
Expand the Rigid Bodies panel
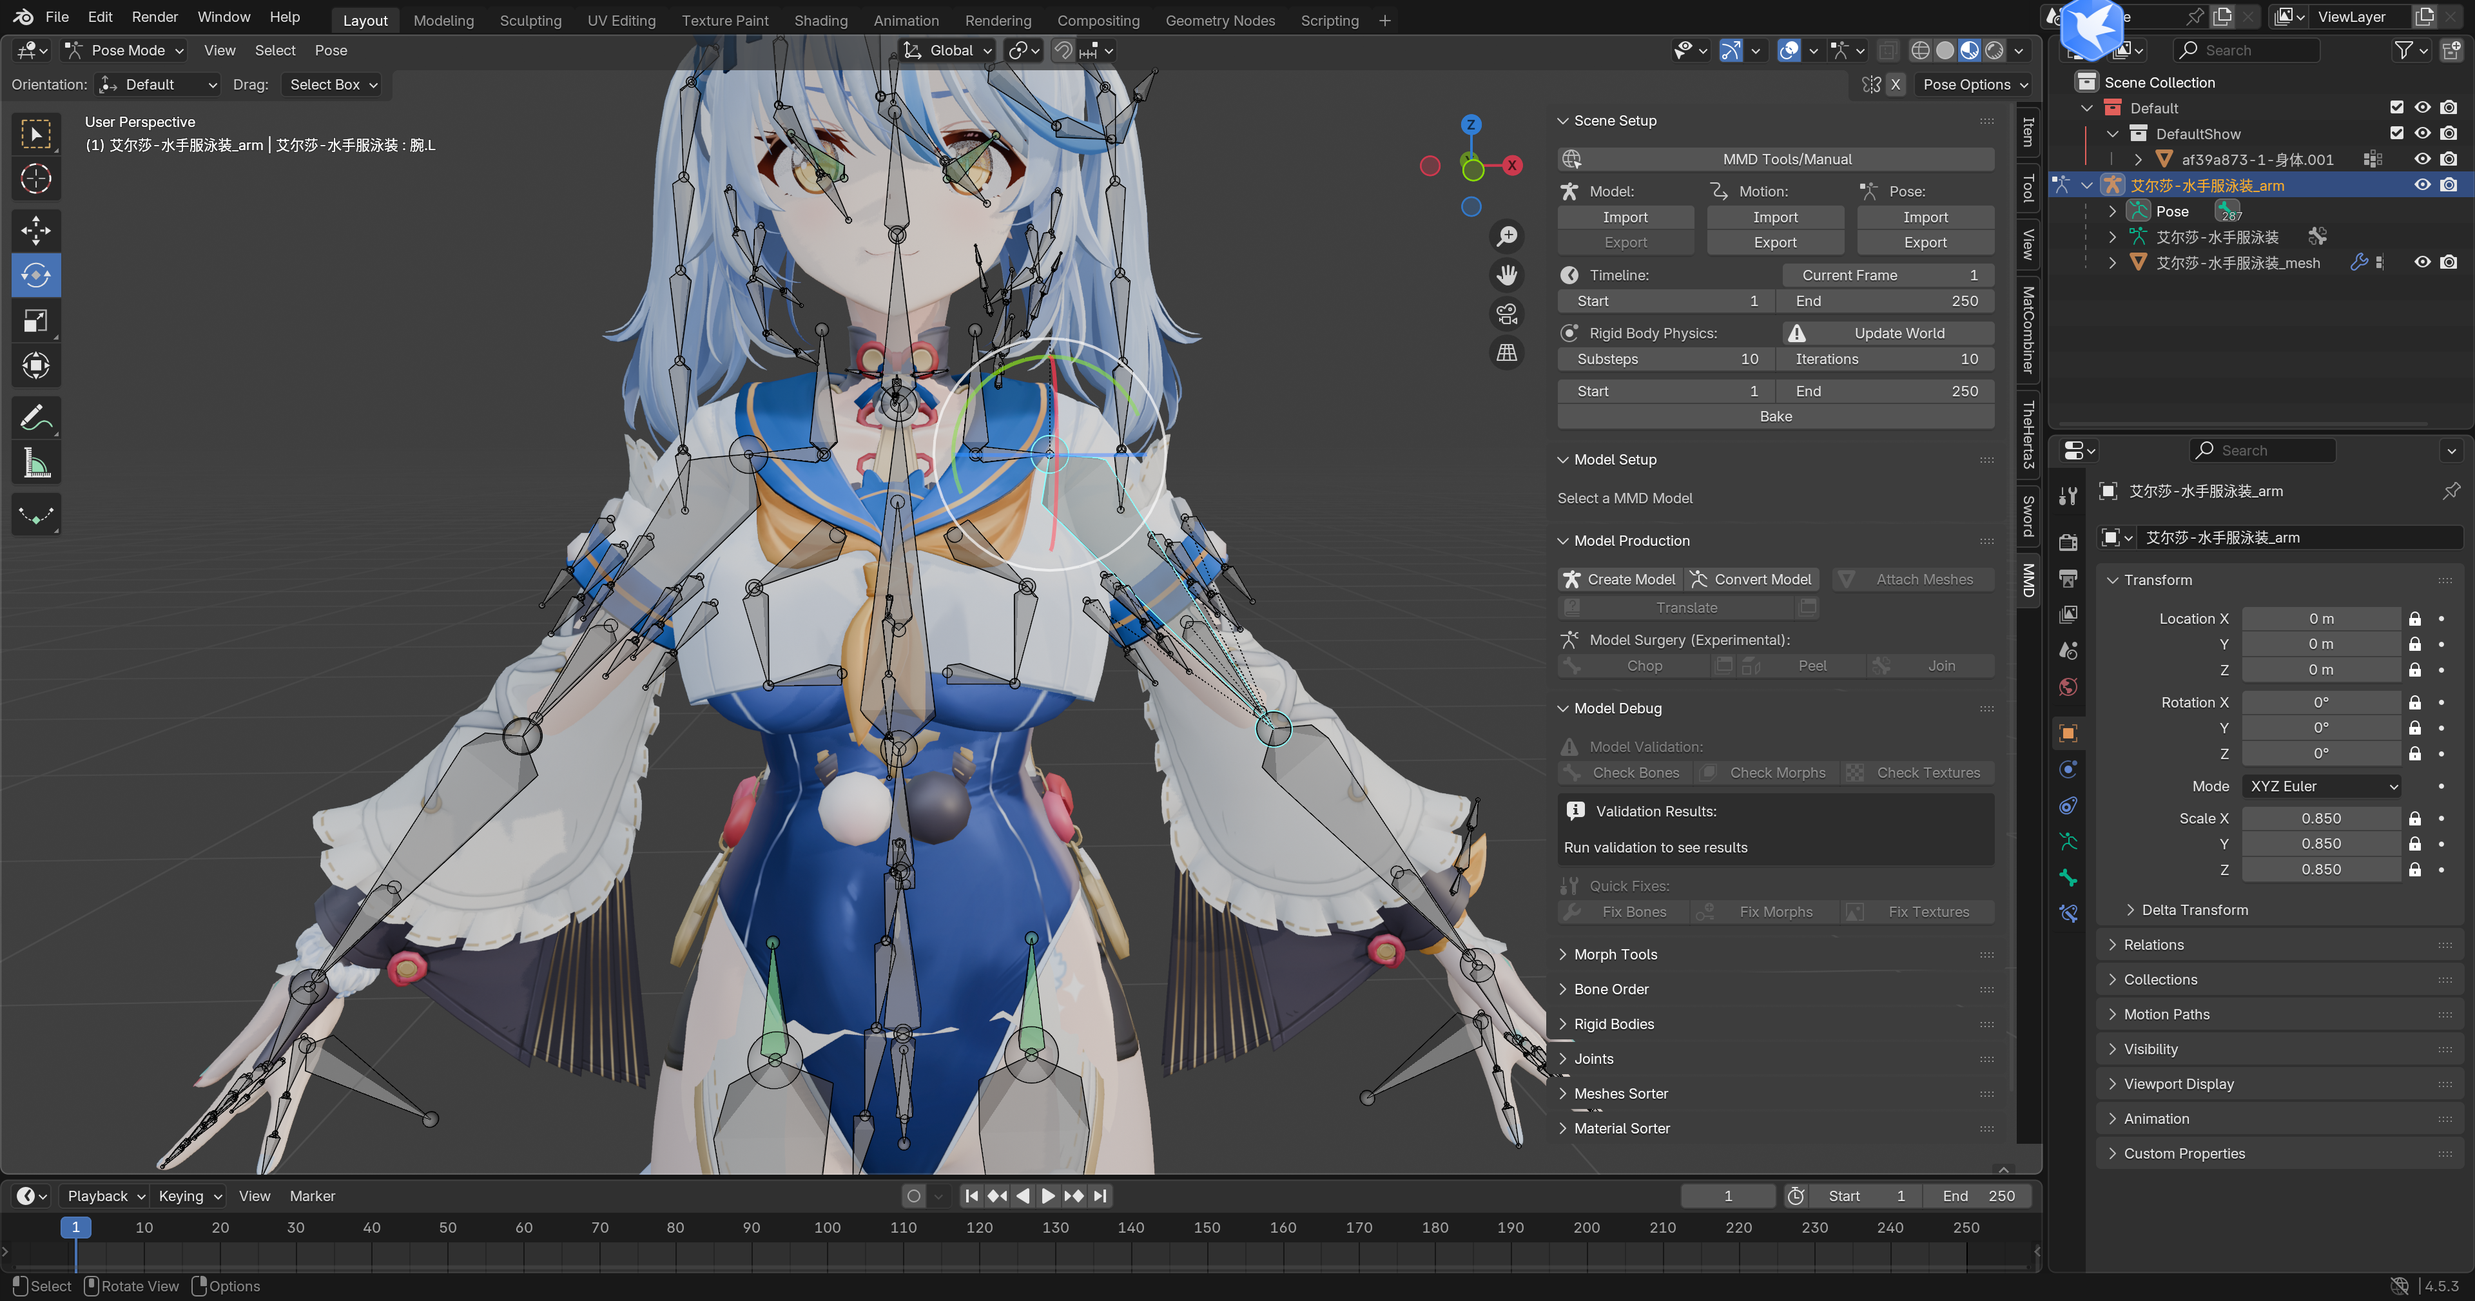coord(1613,1023)
